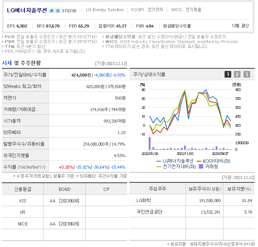Select 6M return -30.64%

(100, 167)
